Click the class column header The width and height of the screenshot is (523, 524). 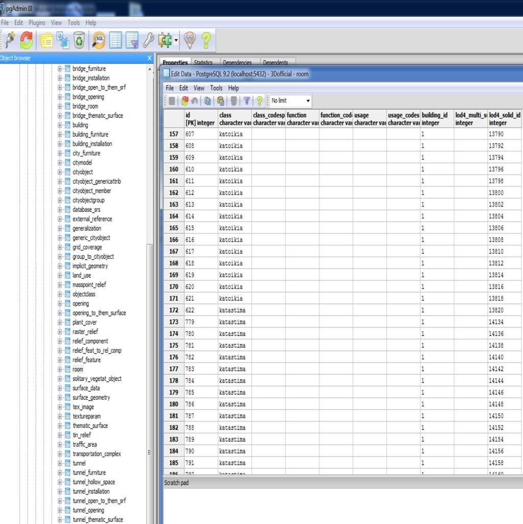(x=234, y=118)
